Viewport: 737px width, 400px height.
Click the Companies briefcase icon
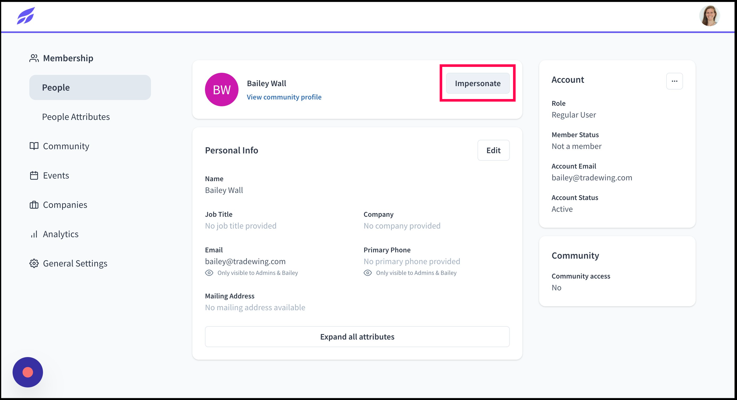pyautogui.click(x=34, y=205)
